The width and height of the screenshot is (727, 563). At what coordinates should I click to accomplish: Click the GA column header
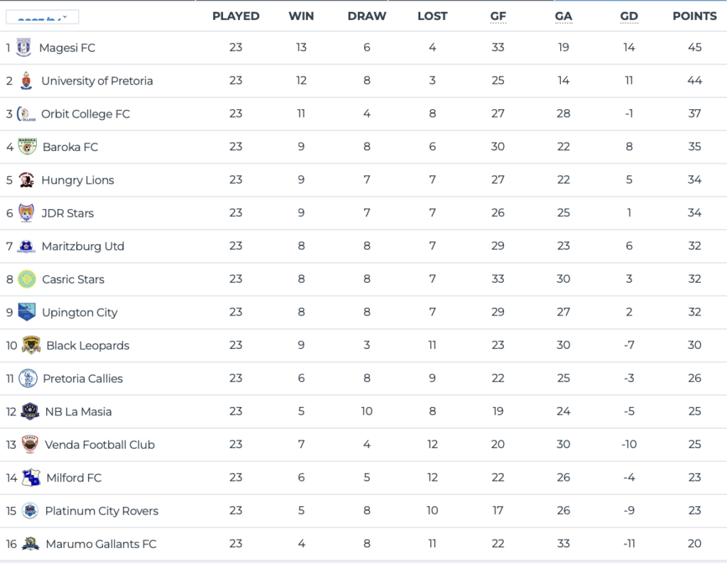(563, 16)
